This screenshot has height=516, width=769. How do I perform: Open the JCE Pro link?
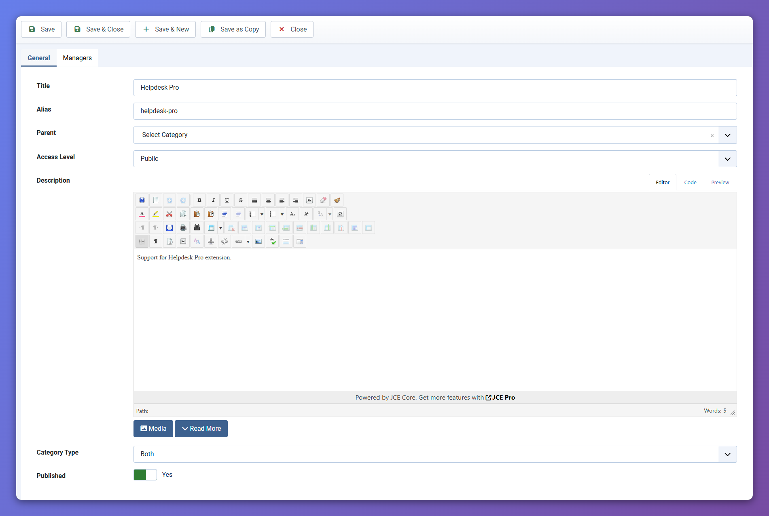[x=500, y=398]
